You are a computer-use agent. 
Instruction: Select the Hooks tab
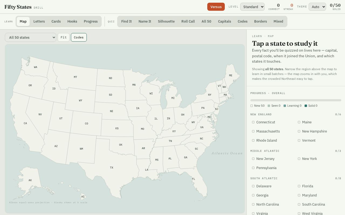tap(72, 21)
